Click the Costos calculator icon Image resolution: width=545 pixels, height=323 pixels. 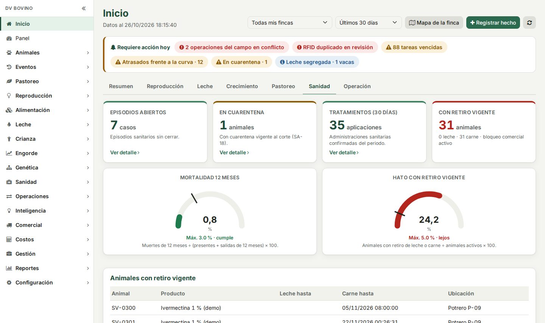[9, 239]
